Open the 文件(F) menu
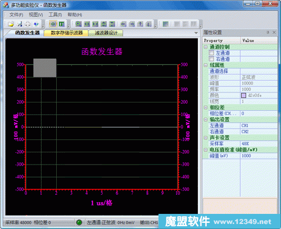 [x=16, y=15]
